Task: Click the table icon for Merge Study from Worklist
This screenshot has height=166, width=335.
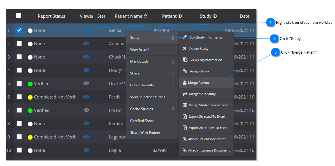Action: [185, 105]
